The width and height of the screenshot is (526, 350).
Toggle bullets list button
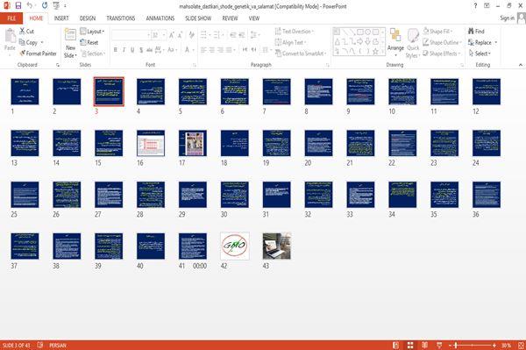click(203, 35)
